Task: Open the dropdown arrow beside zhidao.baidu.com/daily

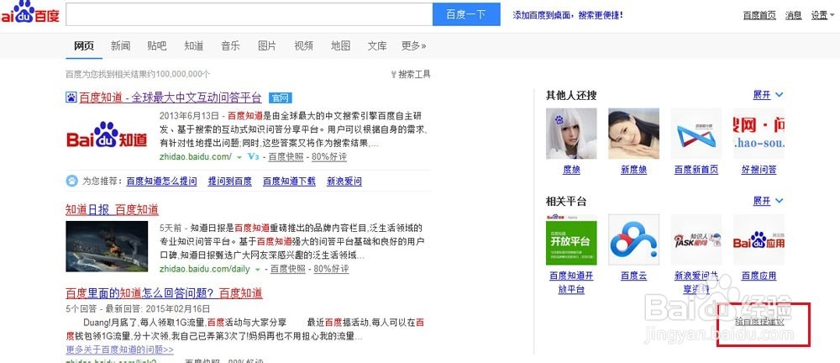Action: [x=258, y=269]
